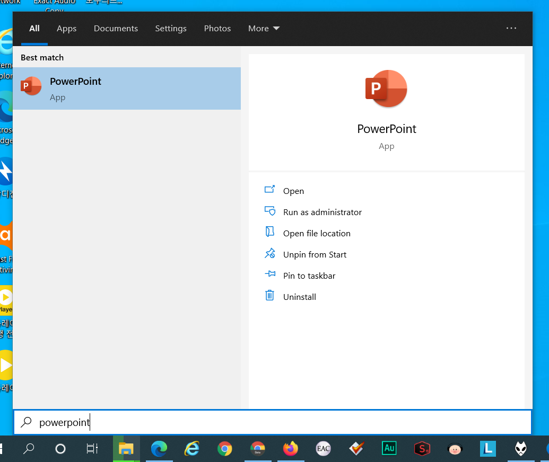The width and height of the screenshot is (549, 462).
Task: Select the PowerPoint best match result
Action: click(127, 88)
